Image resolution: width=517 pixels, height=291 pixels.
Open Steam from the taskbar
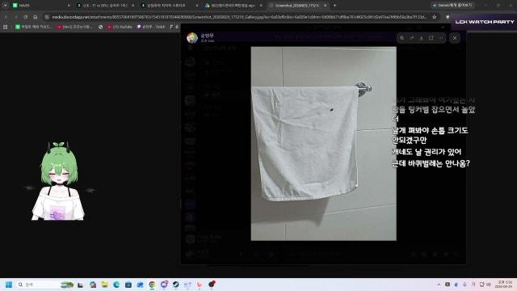(176, 285)
